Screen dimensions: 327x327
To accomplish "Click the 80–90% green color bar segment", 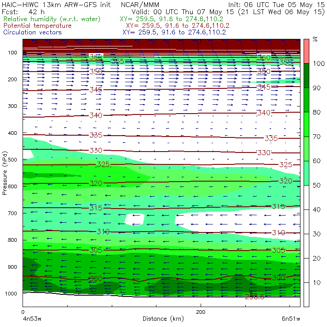I will (x=306, y=100).
